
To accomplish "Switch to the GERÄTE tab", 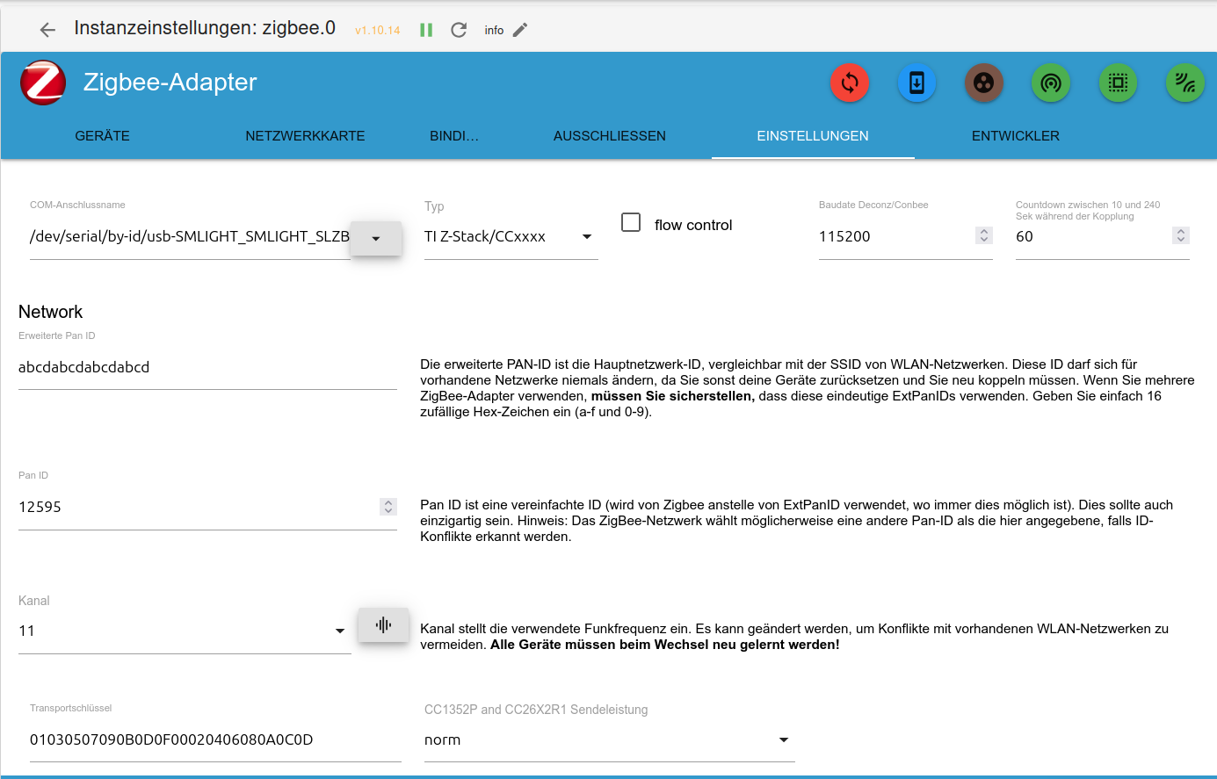I will (103, 136).
